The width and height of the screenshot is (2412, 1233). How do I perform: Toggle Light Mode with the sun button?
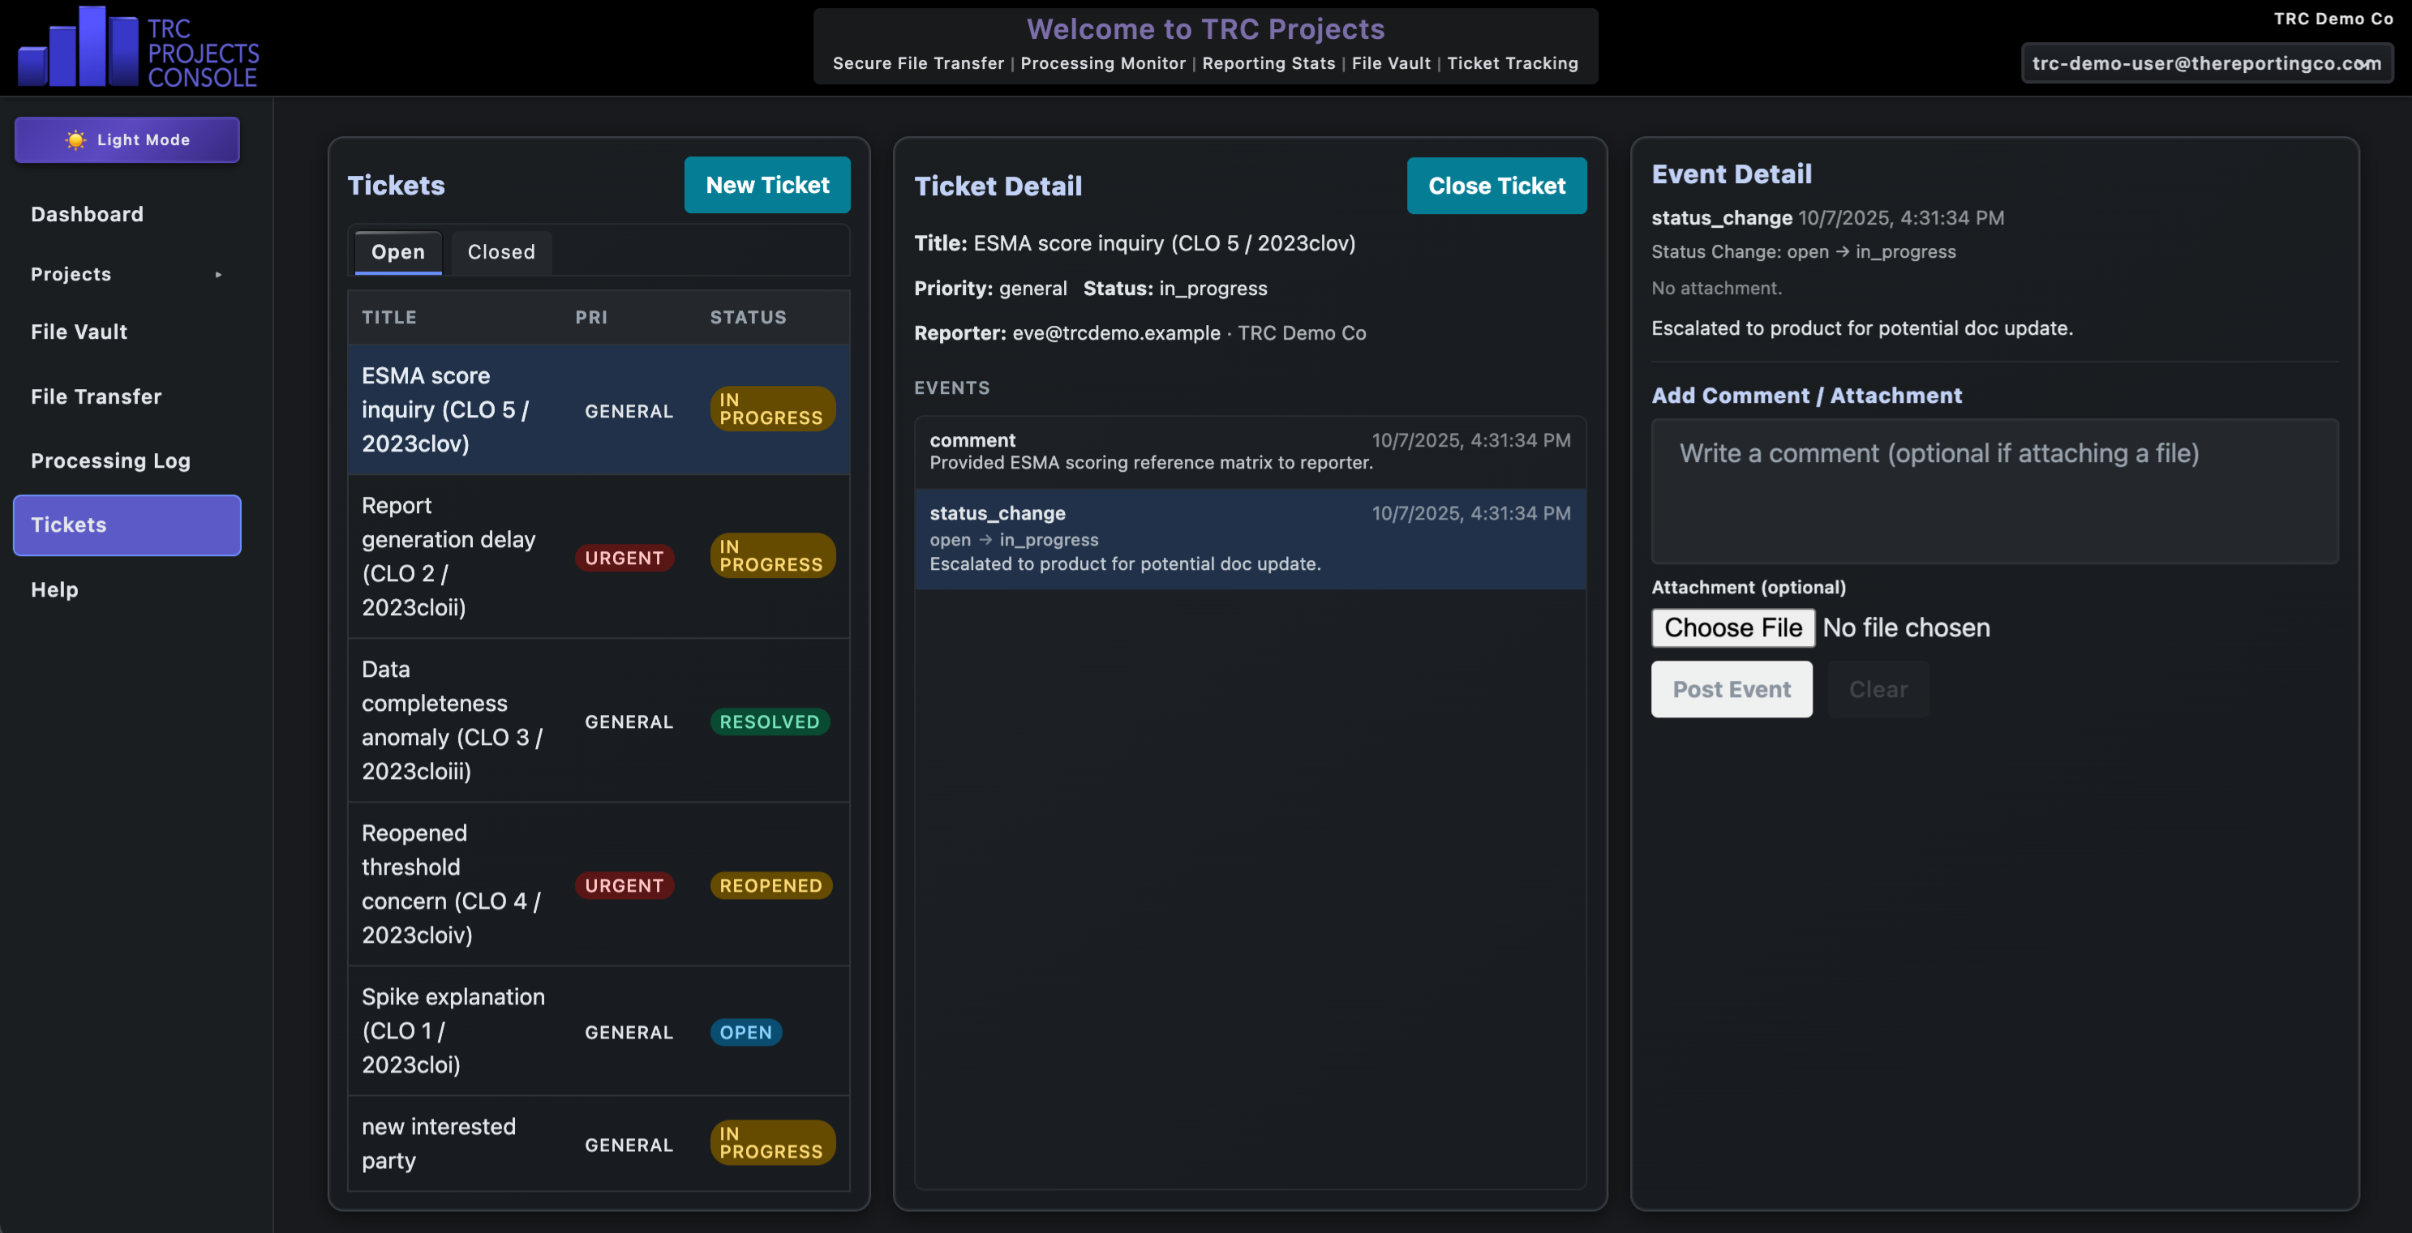point(127,139)
